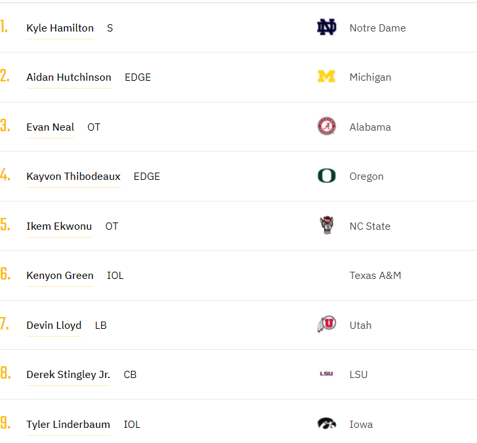Click the Oregon O logo
Viewport: 477px width, 443px height.
click(x=326, y=176)
